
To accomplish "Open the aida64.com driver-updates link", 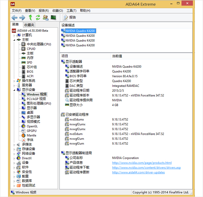I will click(x=139, y=172).
